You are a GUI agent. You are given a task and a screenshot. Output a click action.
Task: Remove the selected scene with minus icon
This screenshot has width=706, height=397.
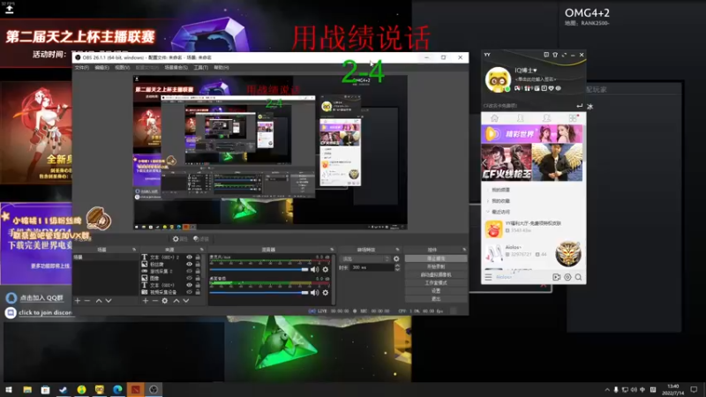pyautogui.click(x=87, y=301)
